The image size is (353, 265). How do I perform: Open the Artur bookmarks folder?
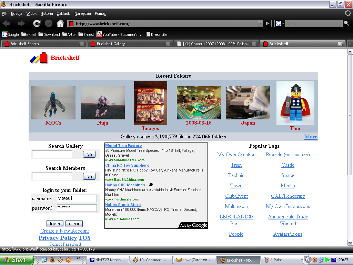point(69,35)
